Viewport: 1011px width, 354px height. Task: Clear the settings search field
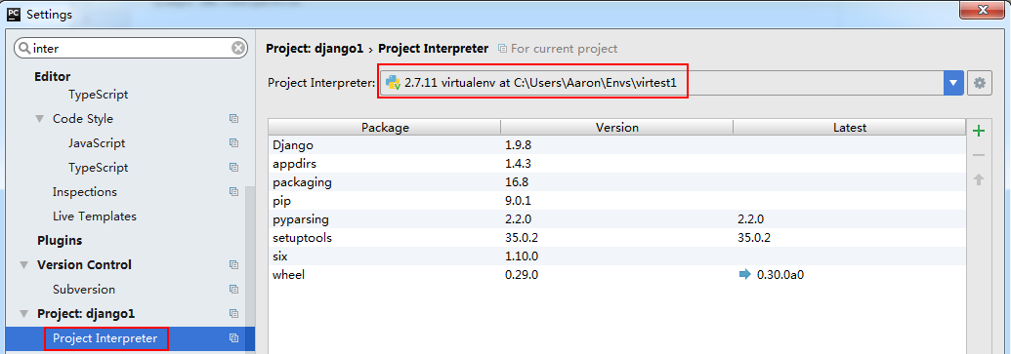[238, 49]
